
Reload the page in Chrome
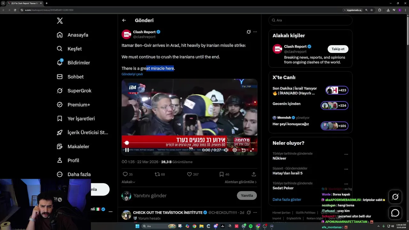point(15,10)
